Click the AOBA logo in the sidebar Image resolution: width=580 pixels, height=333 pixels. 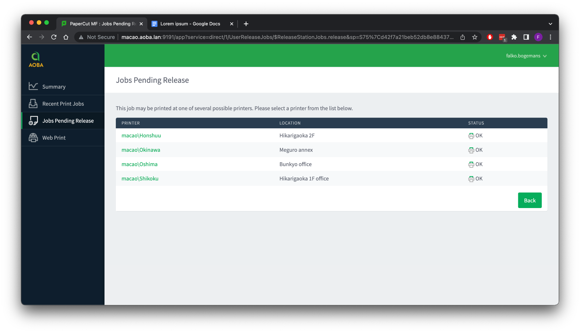click(x=36, y=60)
